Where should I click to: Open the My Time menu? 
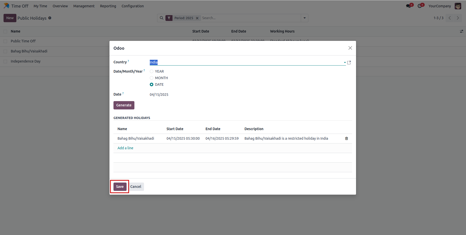(x=40, y=6)
